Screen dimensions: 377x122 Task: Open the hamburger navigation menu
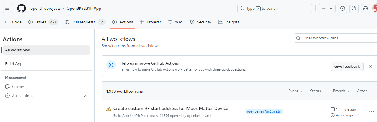click(7, 8)
